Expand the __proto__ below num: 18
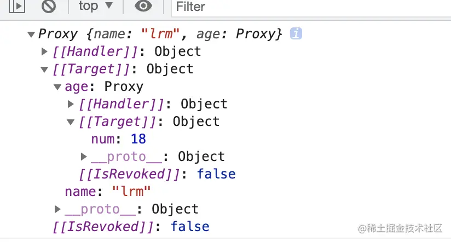The image size is (451, 242). pos(84,157)
